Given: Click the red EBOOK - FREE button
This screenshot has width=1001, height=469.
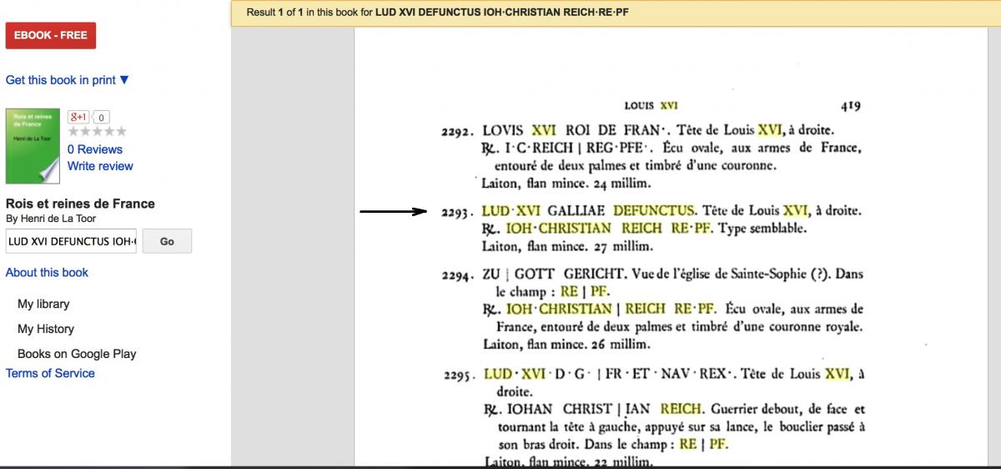Looking at the screenshot, I should (51, 36).
